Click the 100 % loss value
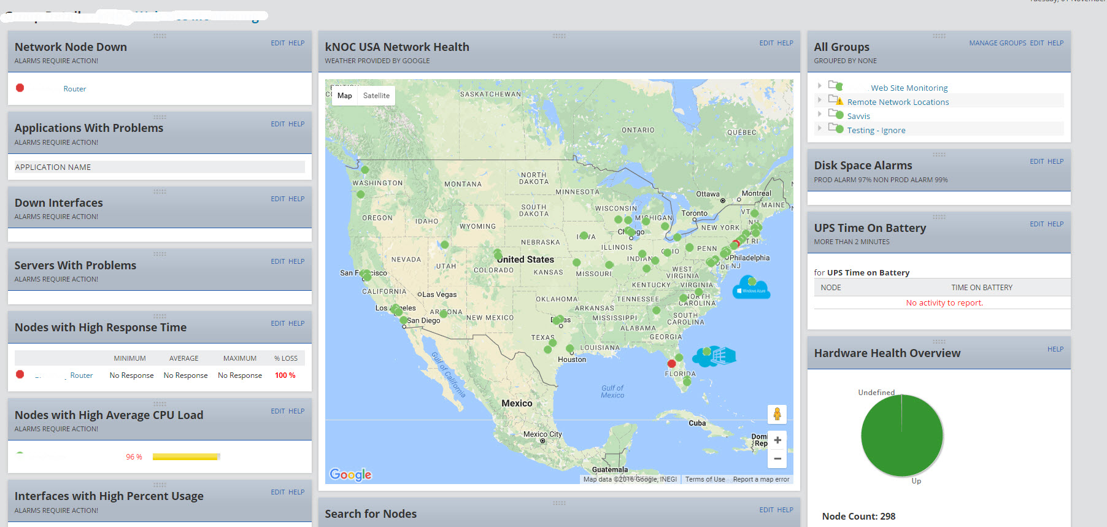 (285, 375)
